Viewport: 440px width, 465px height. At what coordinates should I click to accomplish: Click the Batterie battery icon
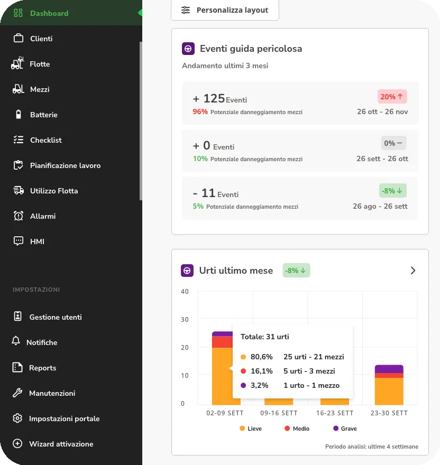pos(19,115)
